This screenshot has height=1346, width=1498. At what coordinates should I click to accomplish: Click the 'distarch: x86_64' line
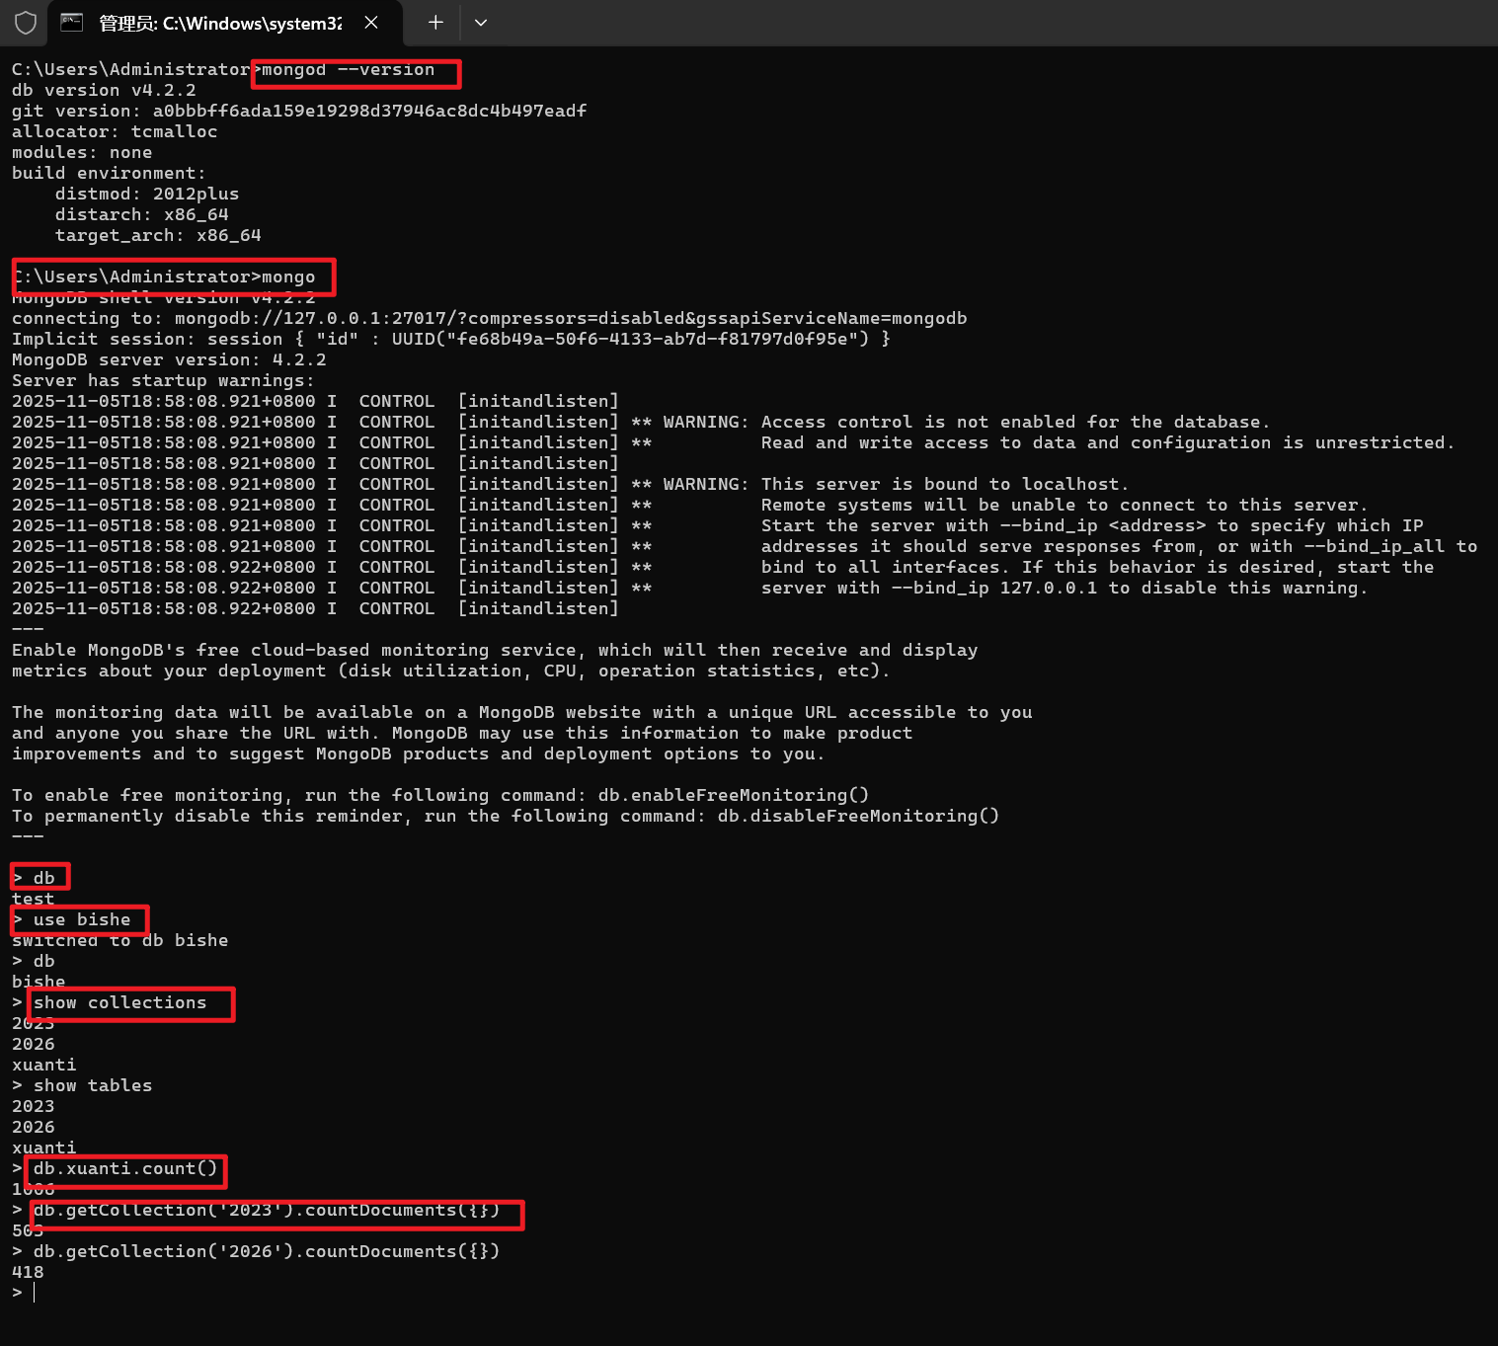(x=142, y=214)
